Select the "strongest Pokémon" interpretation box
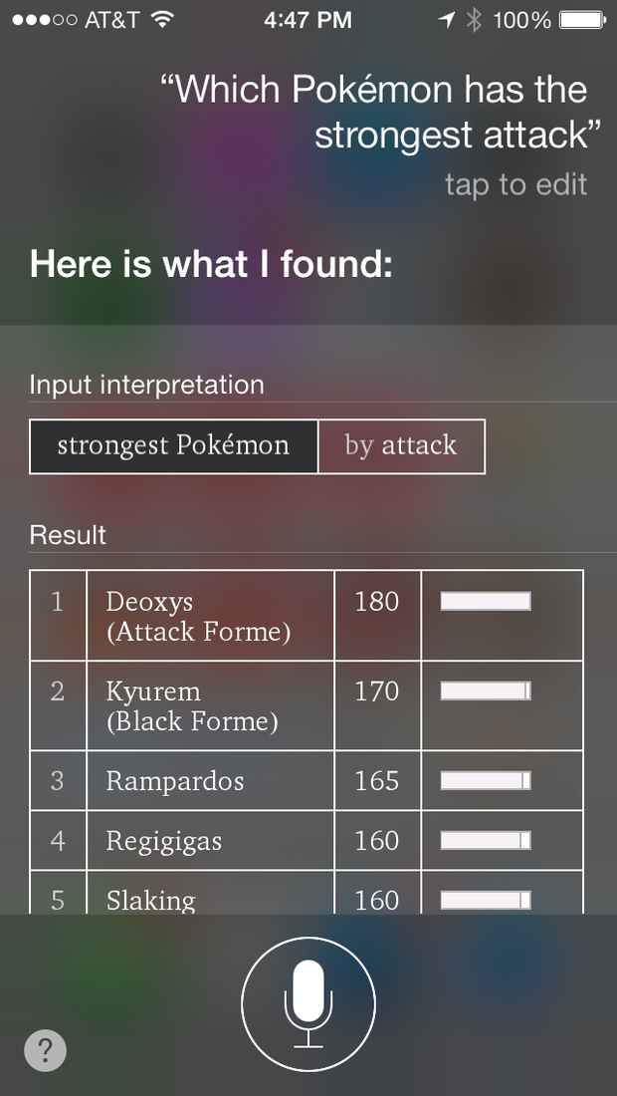The width and height of the screenshot is (617, 1096). 173,445
